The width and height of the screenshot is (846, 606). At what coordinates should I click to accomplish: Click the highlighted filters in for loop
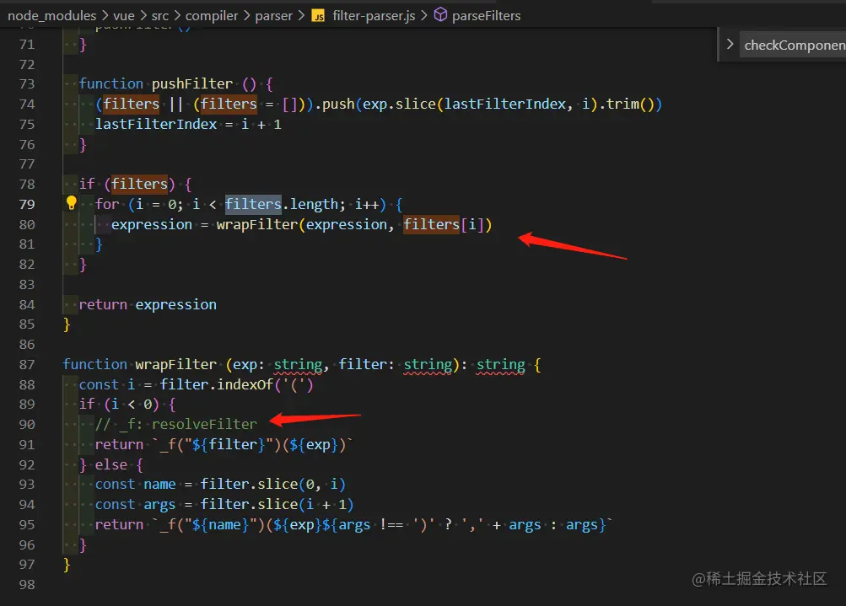click(253, 204)
